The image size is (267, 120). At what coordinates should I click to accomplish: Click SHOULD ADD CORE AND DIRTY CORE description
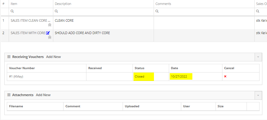(82, 33)
